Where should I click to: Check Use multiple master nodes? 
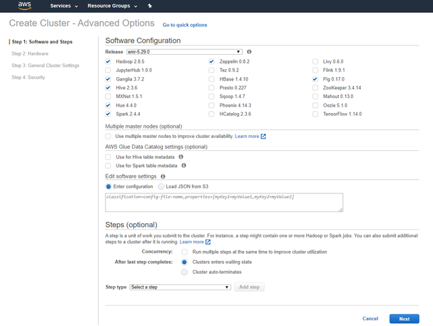(108, 137)
